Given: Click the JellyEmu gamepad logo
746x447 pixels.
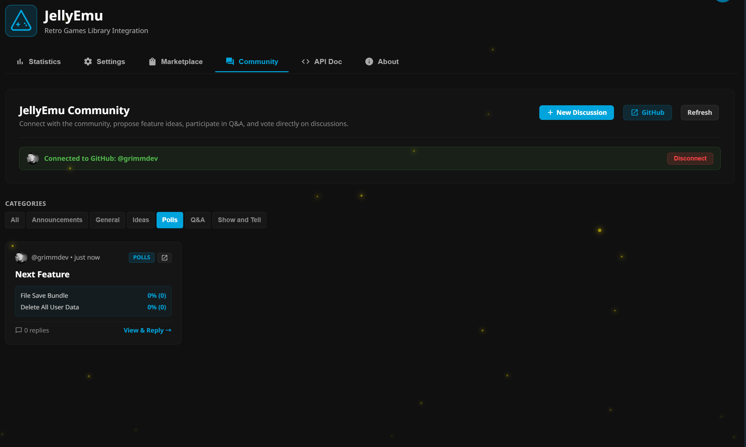Looking at the screenshot, I should point(21,21).
